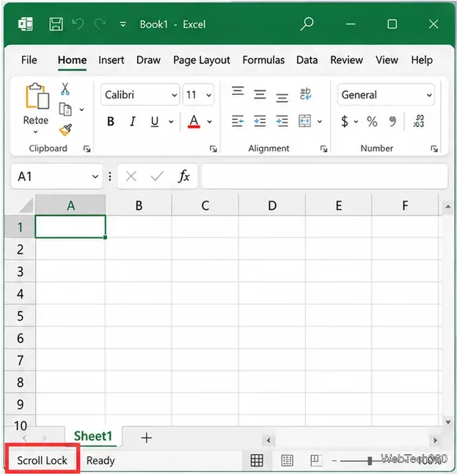Cut selection with scissors icon
Image resolution: width=457 pixels, height=474 pixels.
click(65, 89)
